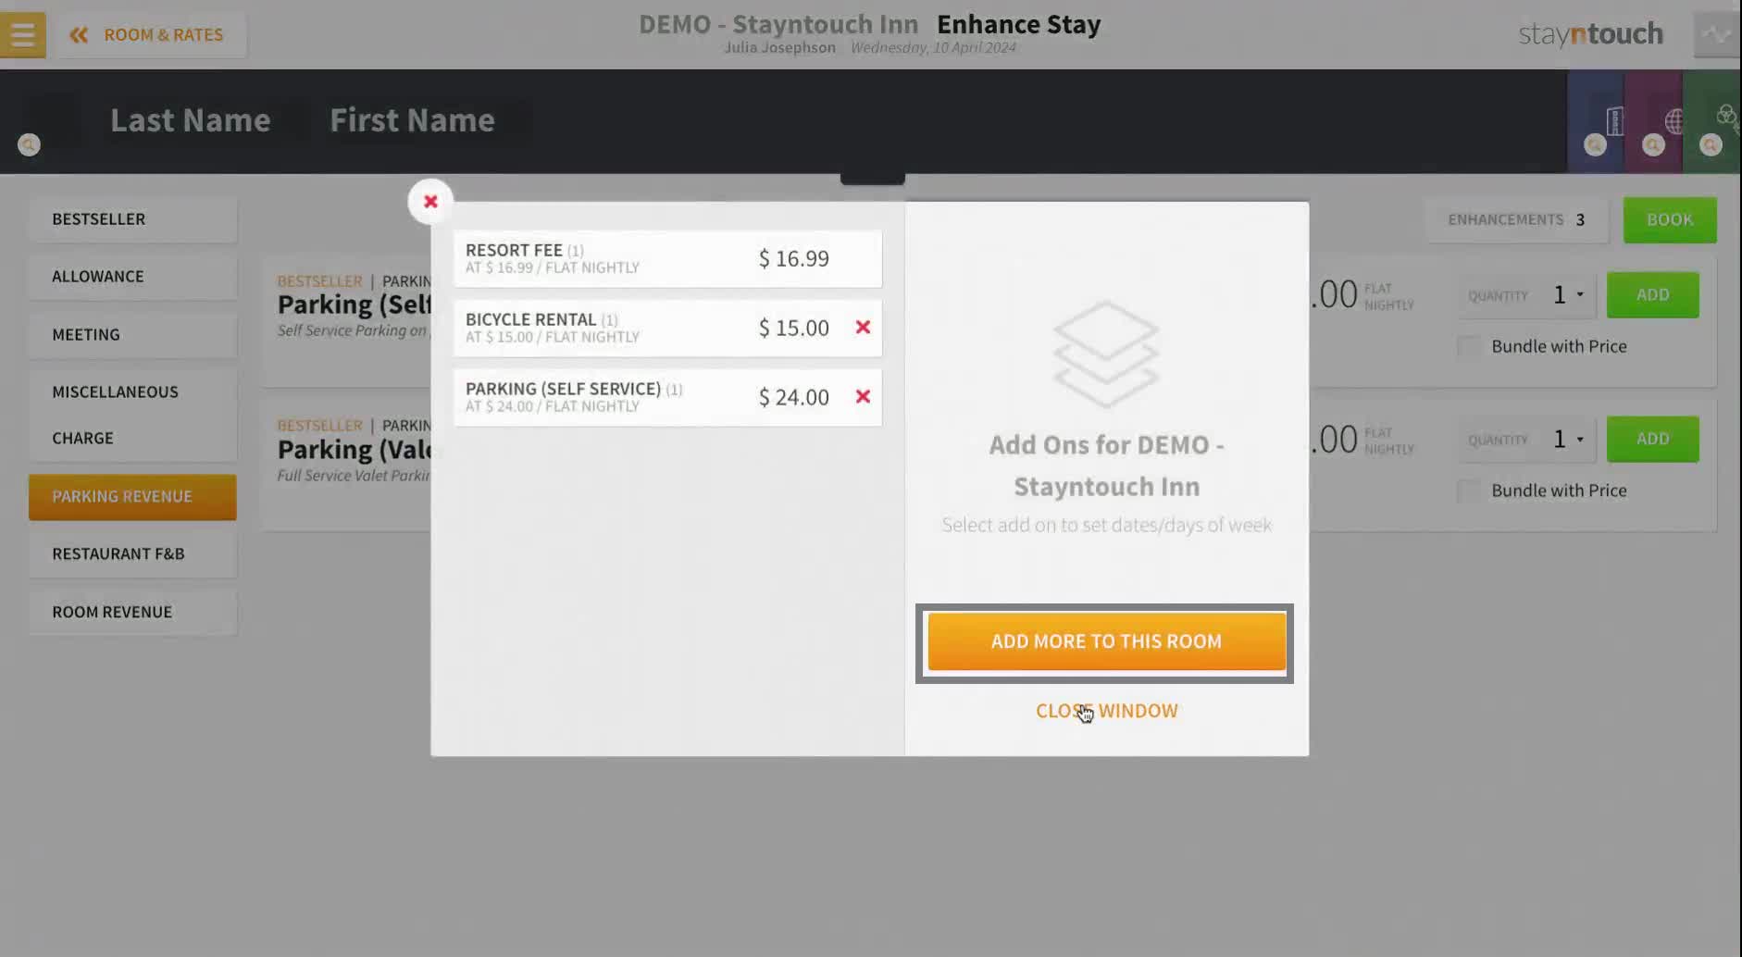Select the Resort Fee add-on row

667,258
